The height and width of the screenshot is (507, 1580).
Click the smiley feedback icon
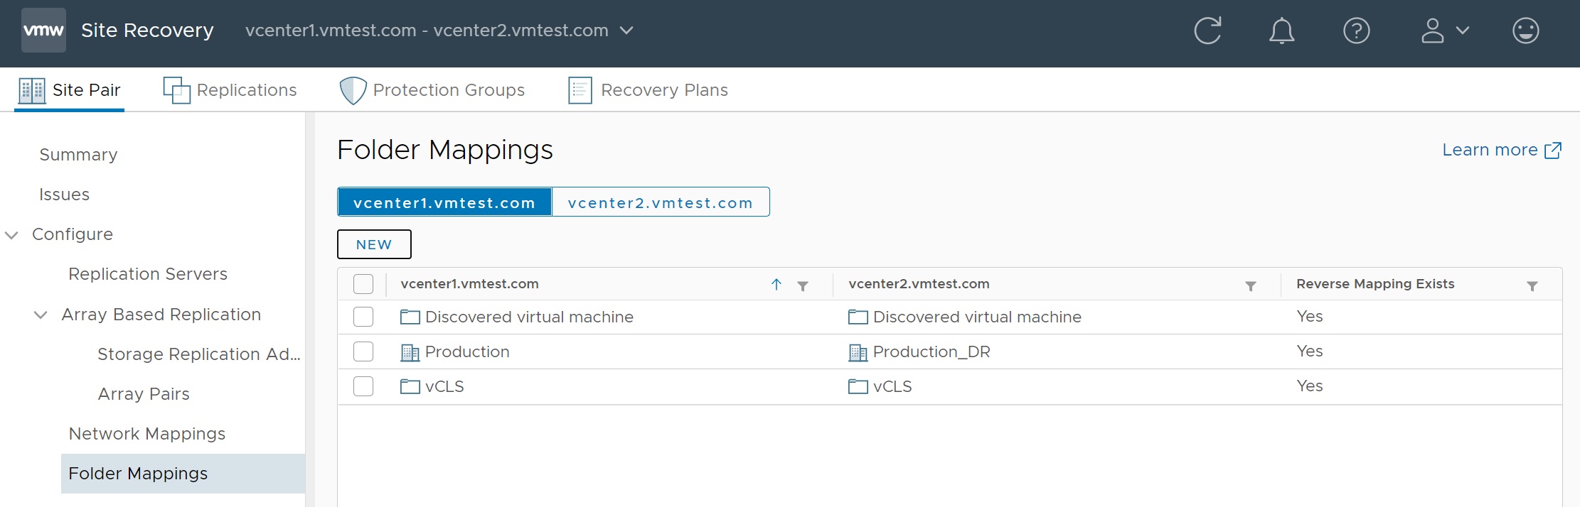pos(1525,31)
